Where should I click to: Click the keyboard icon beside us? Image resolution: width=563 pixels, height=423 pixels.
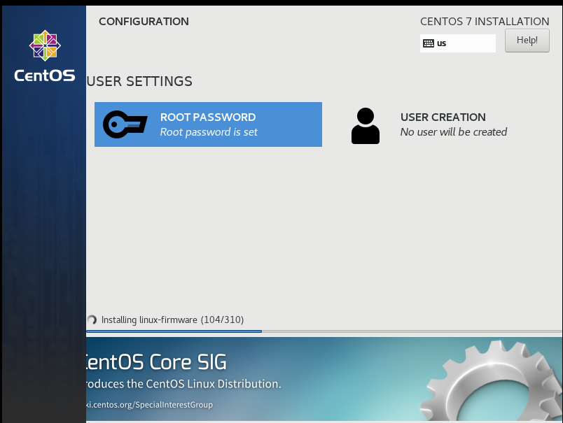pos(429,43)
